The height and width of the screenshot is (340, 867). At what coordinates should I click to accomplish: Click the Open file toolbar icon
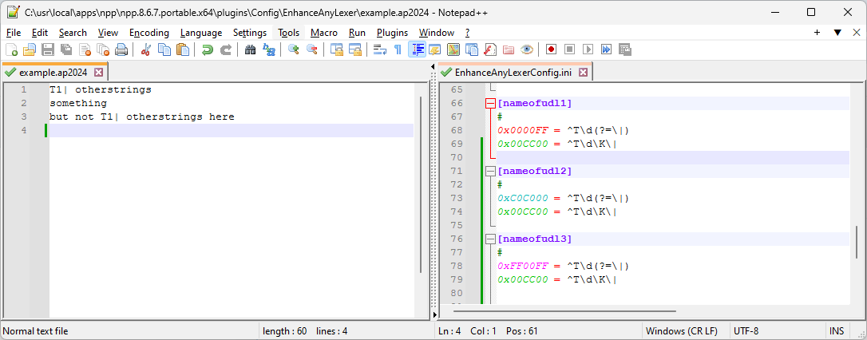[30, 49]
